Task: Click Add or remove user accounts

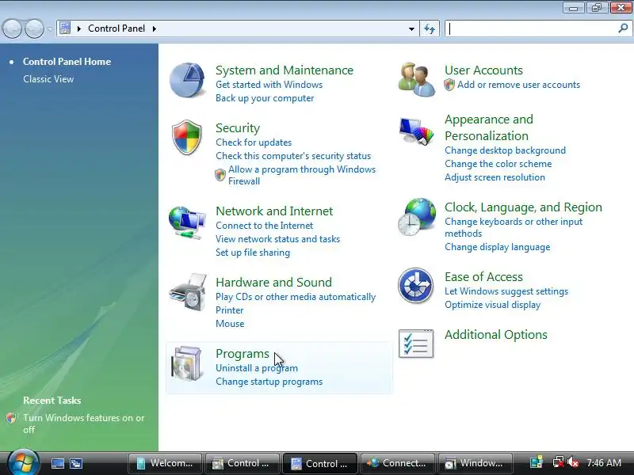Action: pyautogui.click(x=518, y=85)
